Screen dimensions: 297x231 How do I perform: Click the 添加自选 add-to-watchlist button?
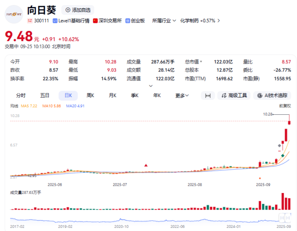click(77, 10)
